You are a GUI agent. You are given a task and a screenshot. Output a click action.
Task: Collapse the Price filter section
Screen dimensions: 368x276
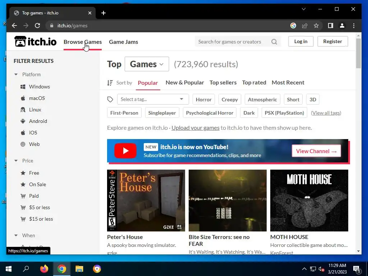pyautogui.click(x=23, y=161)
